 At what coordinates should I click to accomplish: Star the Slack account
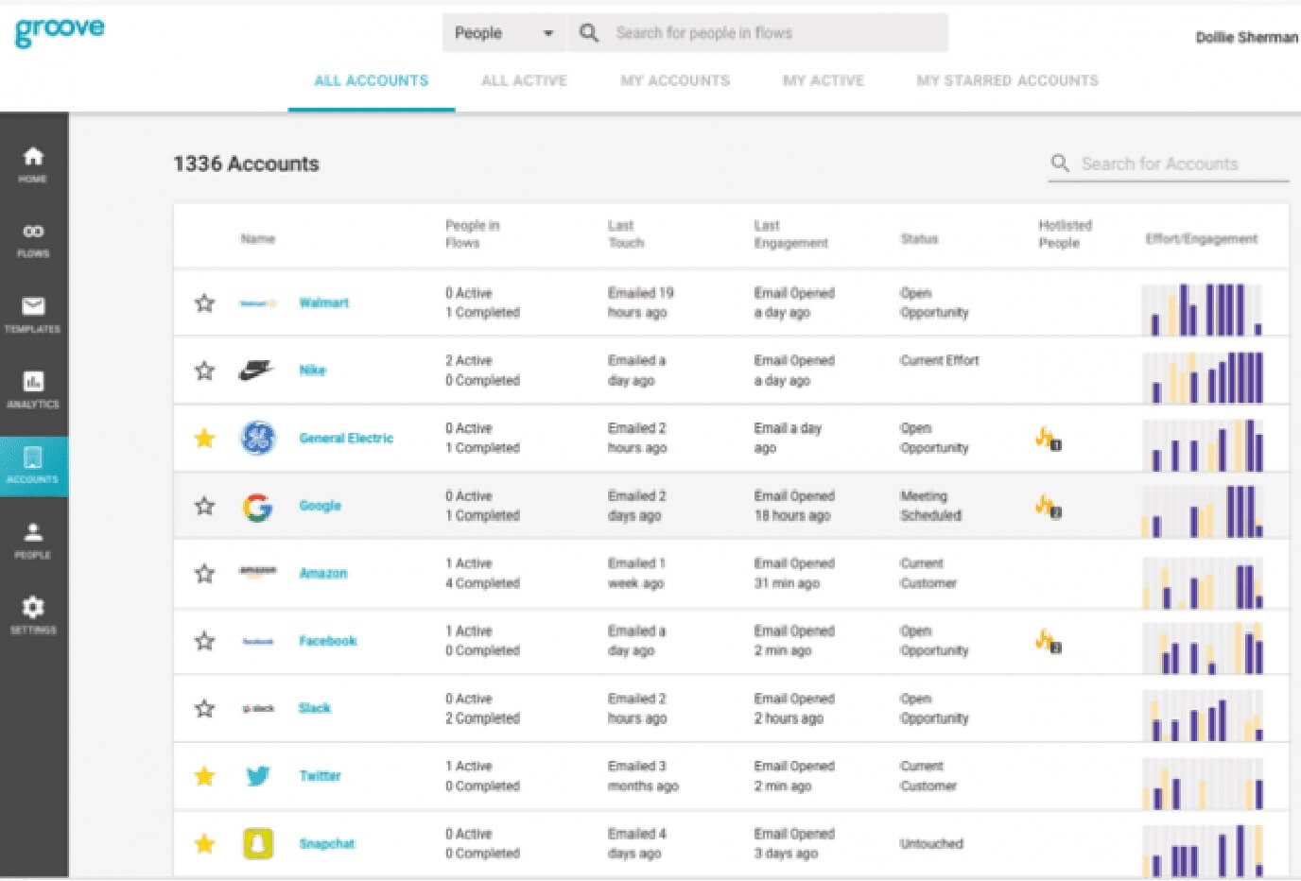[204, 708]
